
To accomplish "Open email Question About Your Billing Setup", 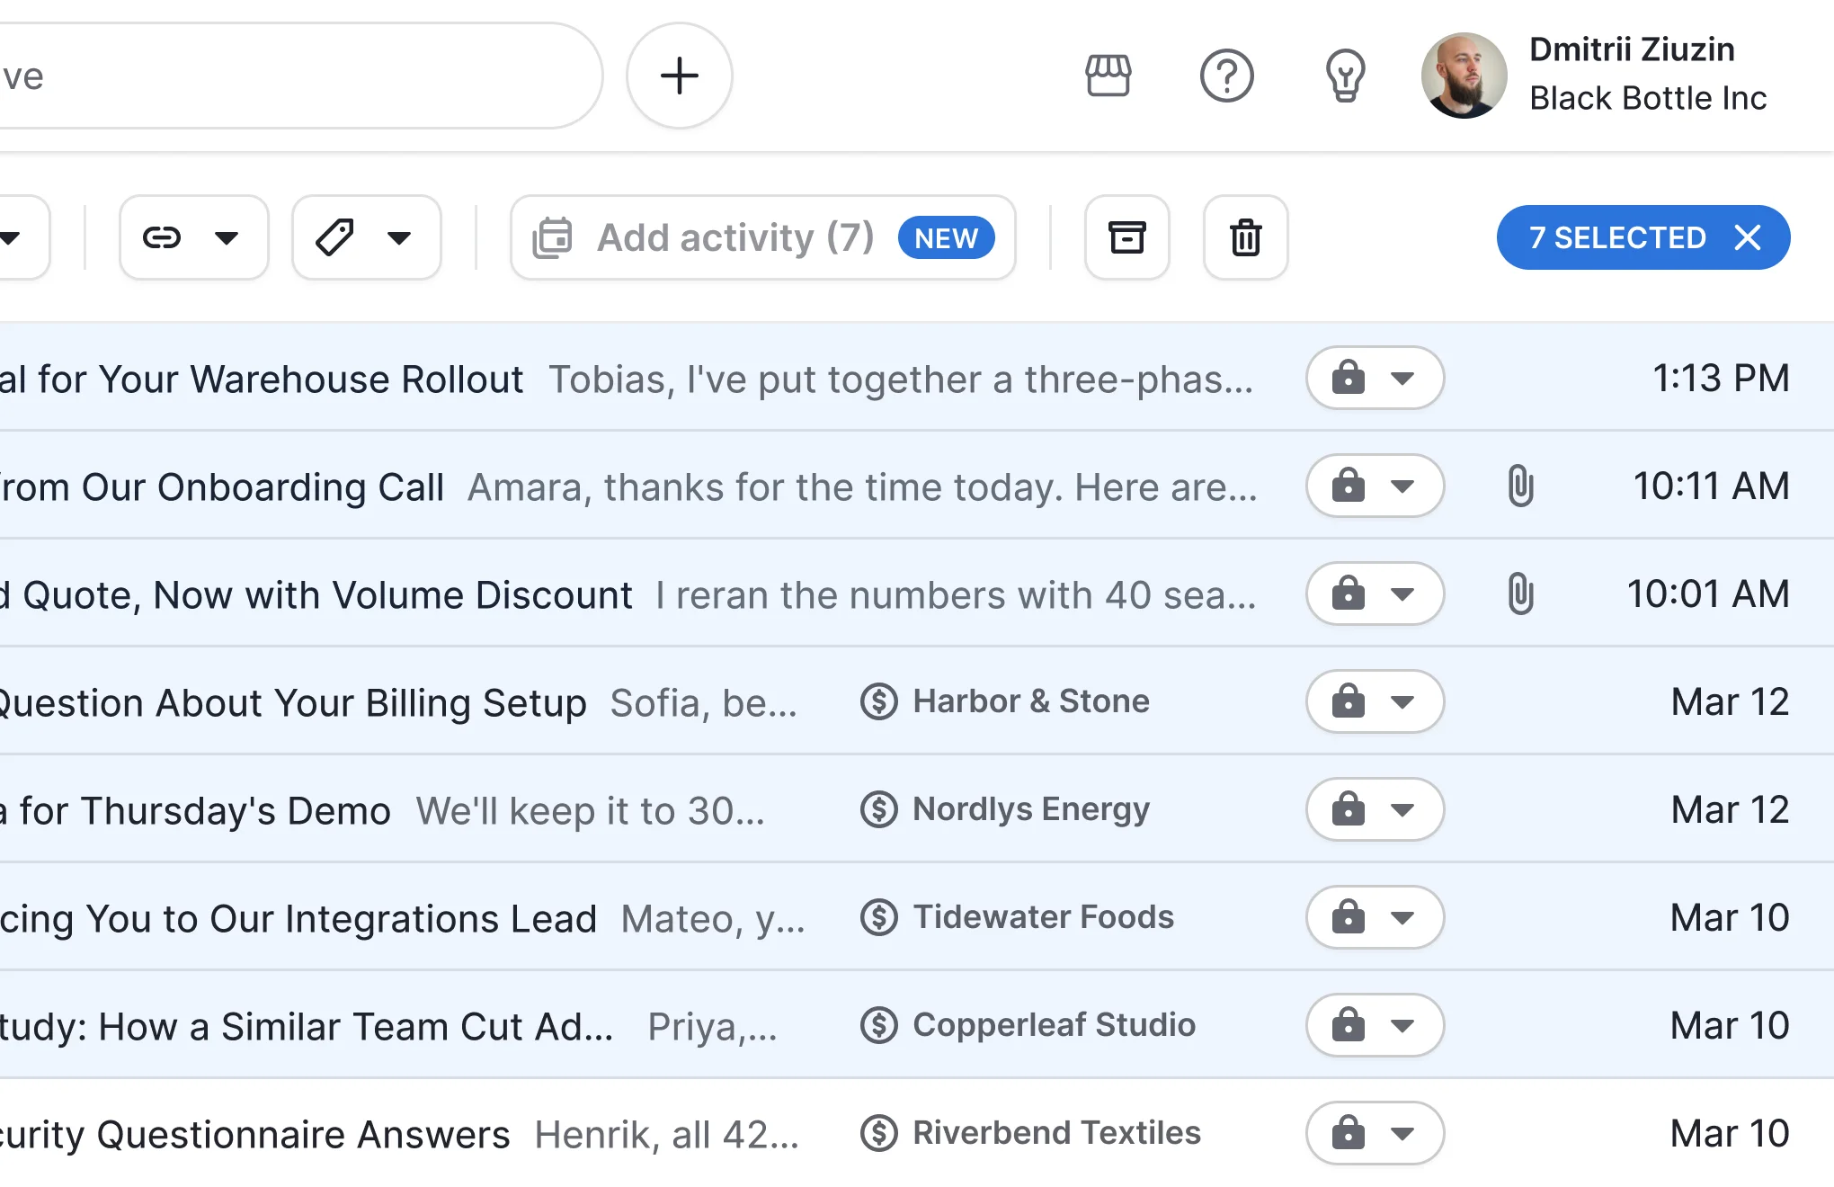I will click(x=917, y=701).
